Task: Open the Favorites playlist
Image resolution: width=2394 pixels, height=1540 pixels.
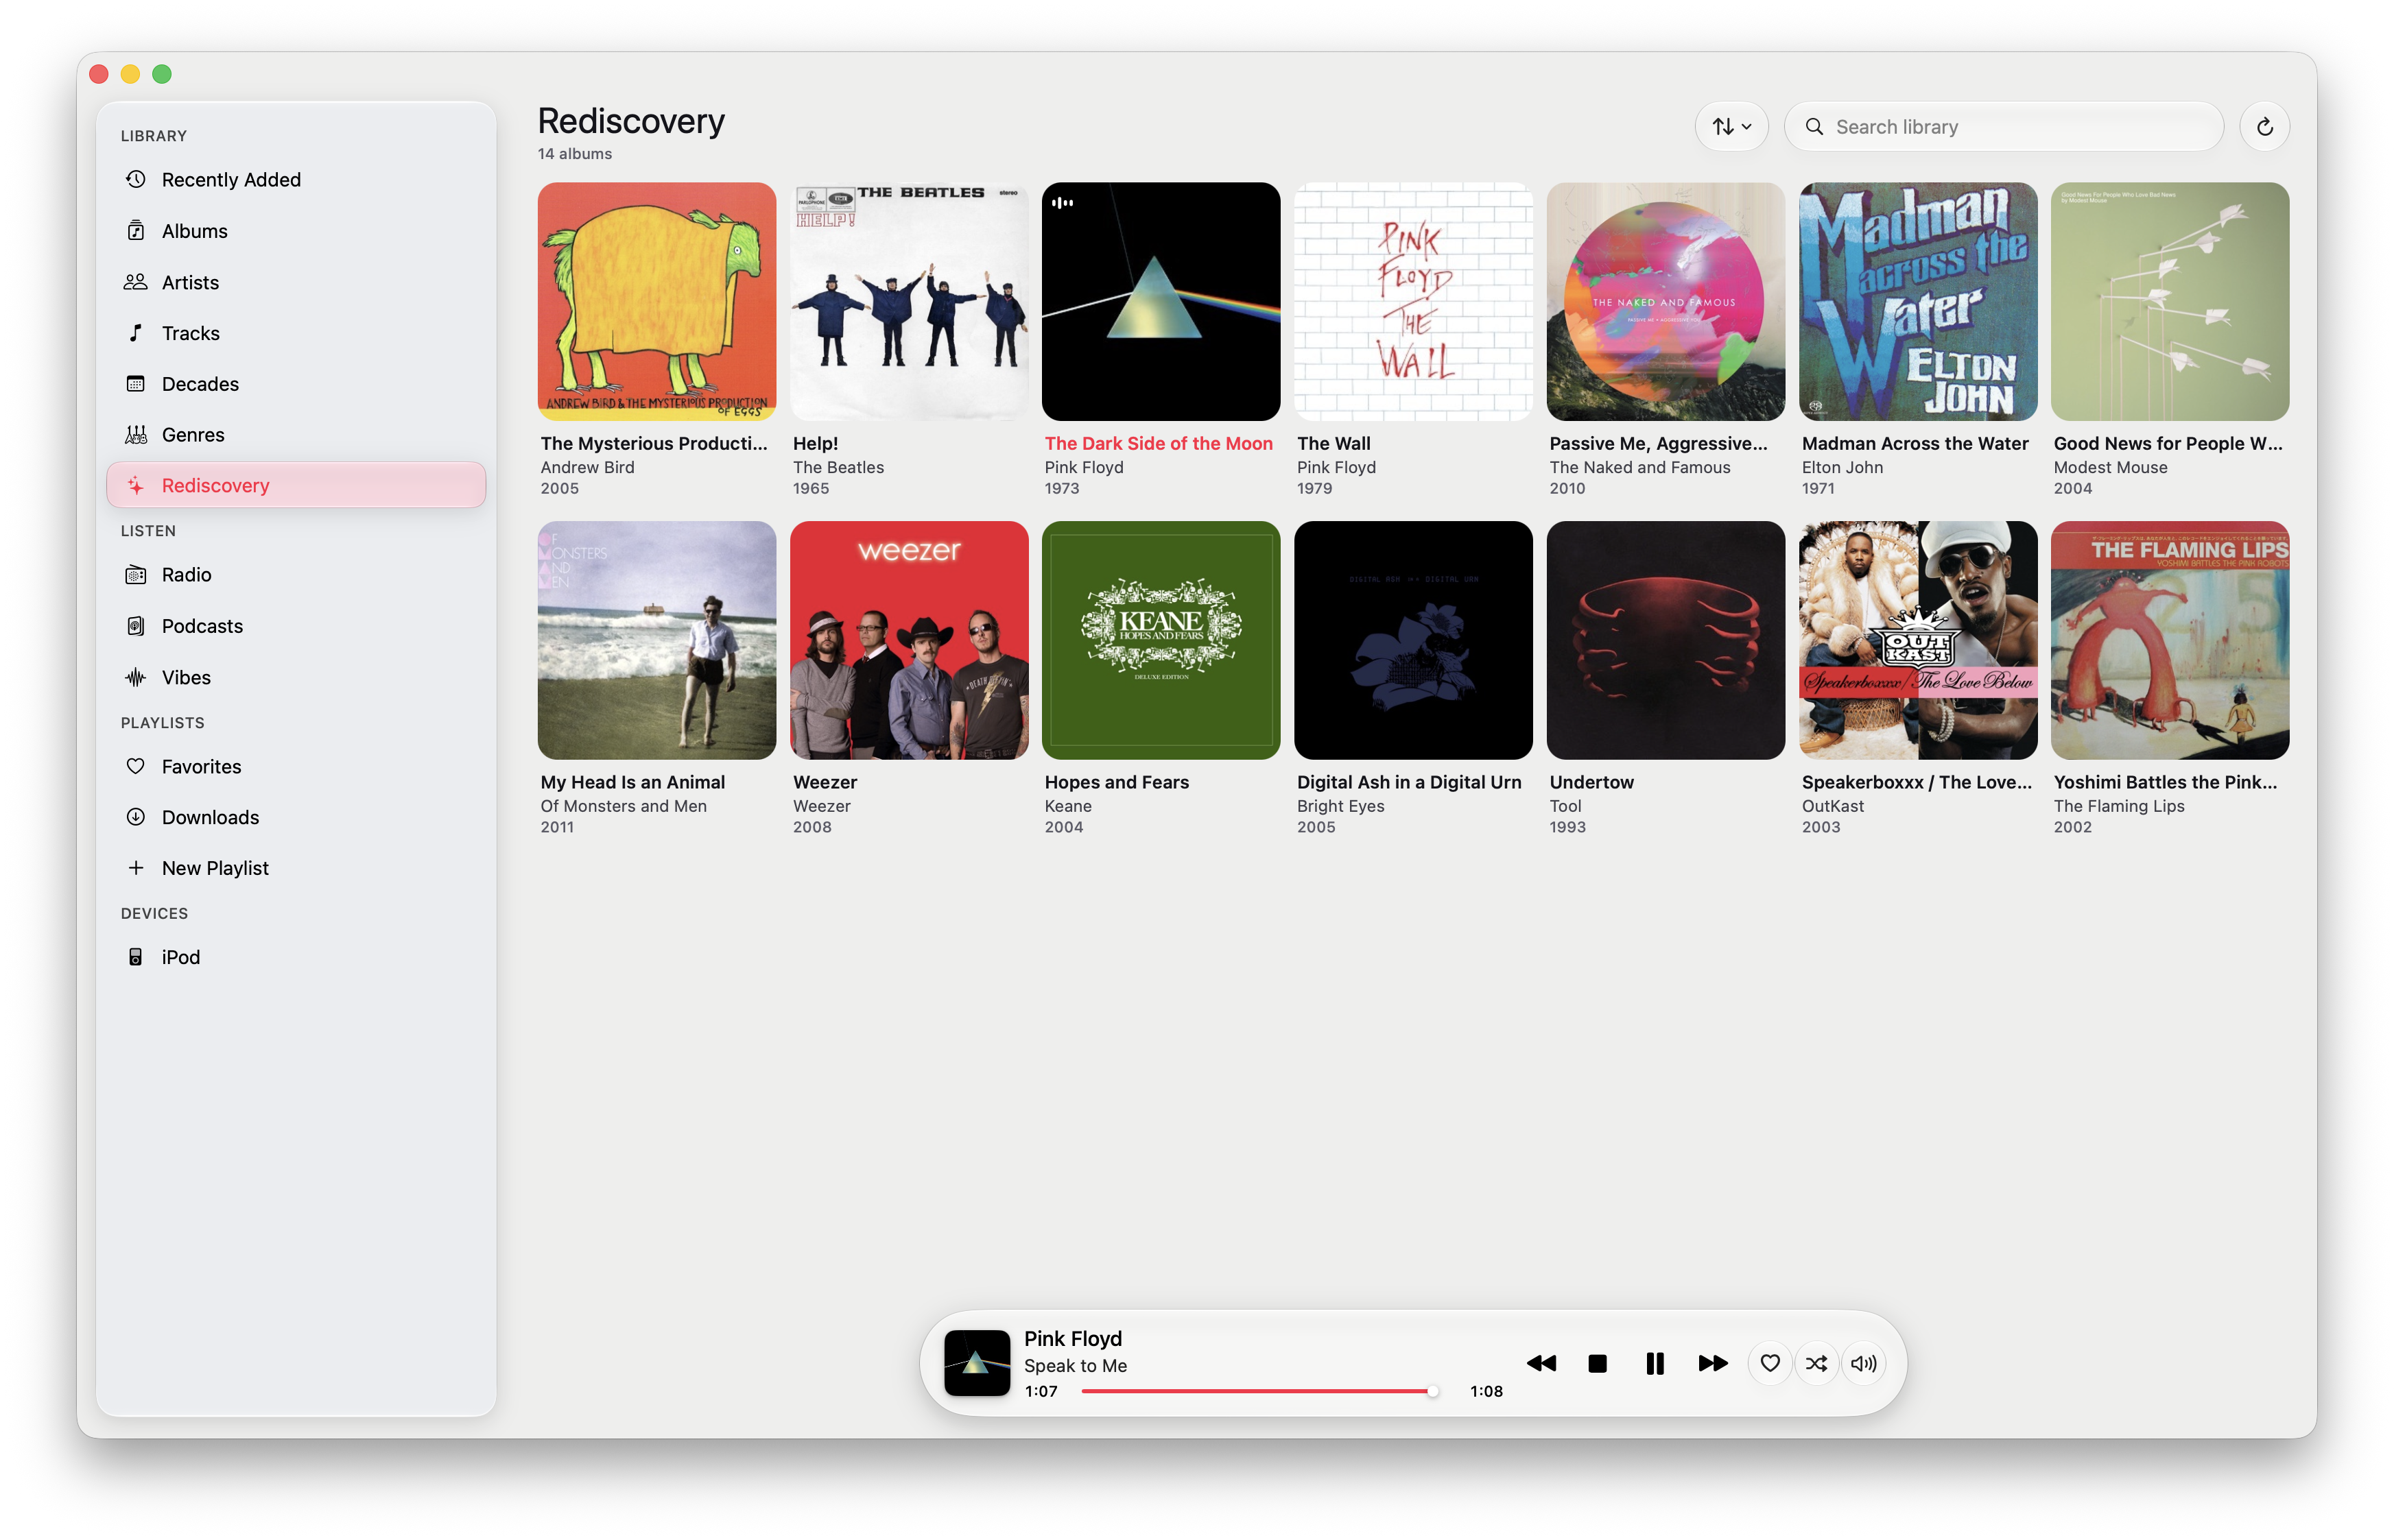Action: 295,766
